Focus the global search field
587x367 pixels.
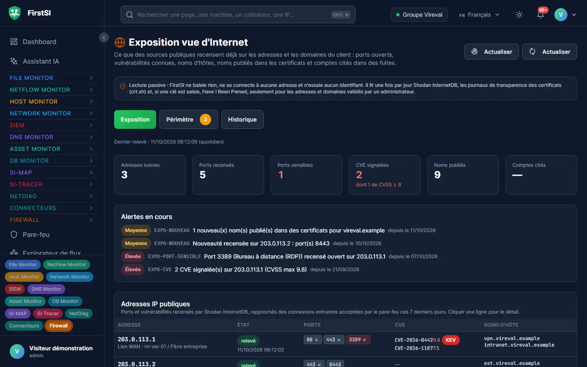coord(238,15)
